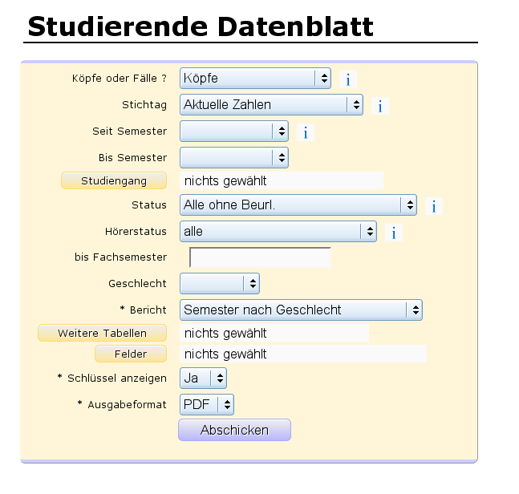Click info icon beside Stichtag dropdown
The height and width of the screenshot is (494, 519).
pyautogui.click(x=380, y=106)
